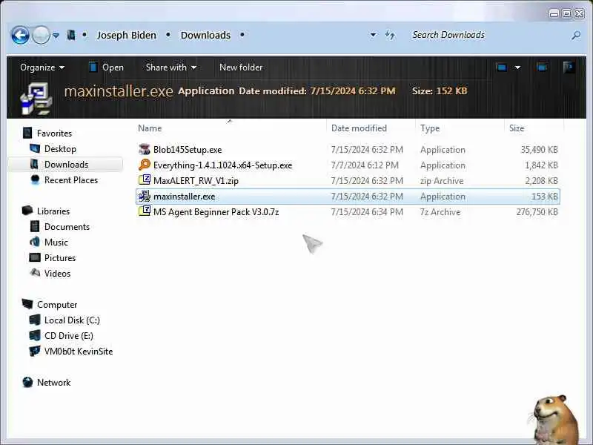The height and width of the screenshot is (445, 593).
Task: Click the large maxinstaller.exe details icon
Action: point(36,99)
